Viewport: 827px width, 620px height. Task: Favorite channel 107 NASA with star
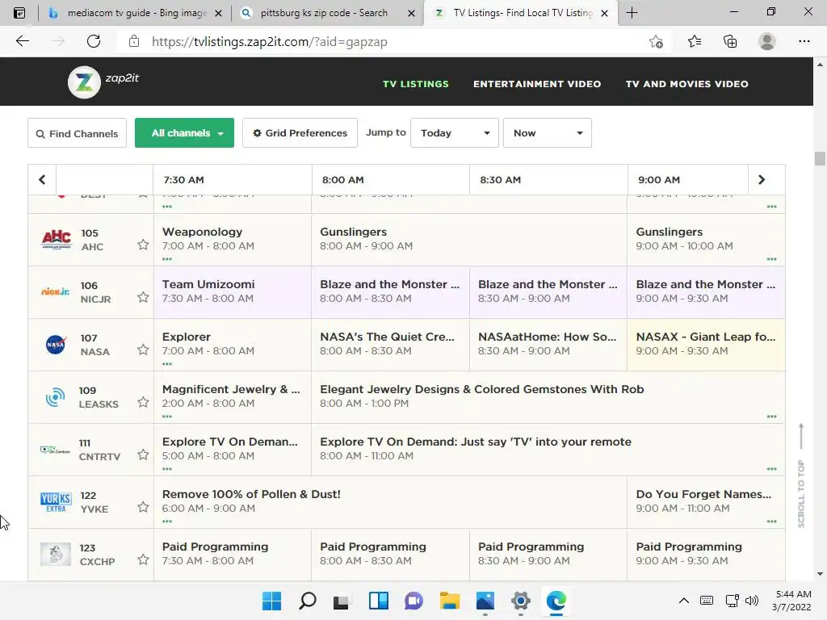pyautogui.click(x=143, y=350)
